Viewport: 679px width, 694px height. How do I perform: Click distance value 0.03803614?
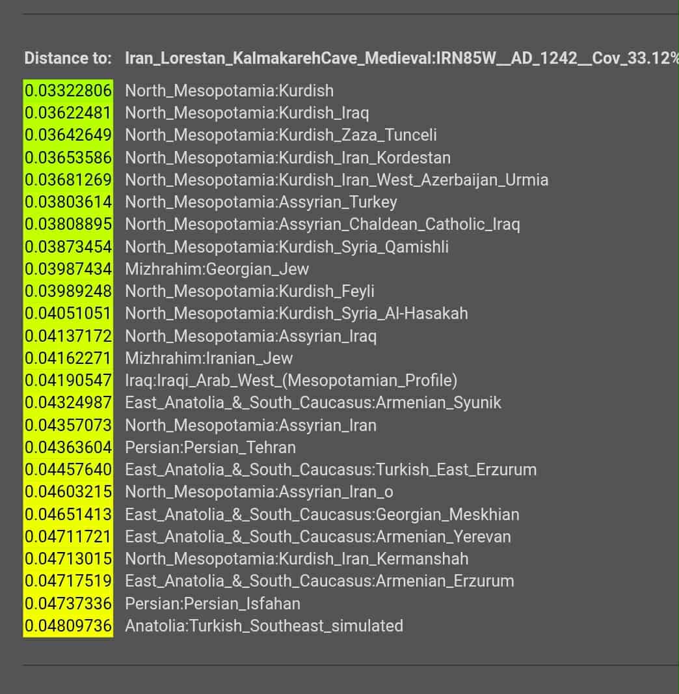(68, 202)
